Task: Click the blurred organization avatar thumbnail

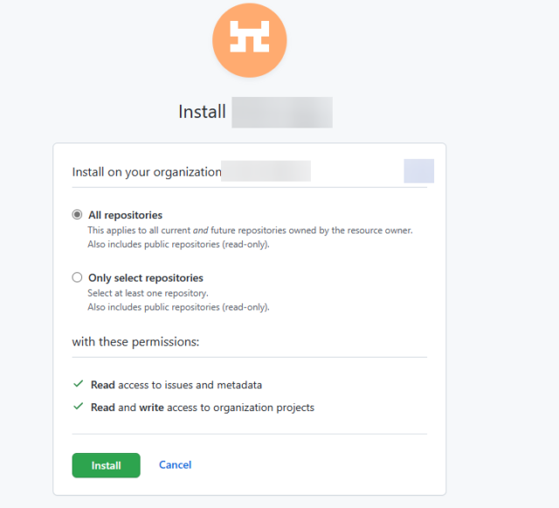Action: pyautogui.click(x=419, y=171)
